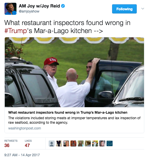The width and height of the screenshot is (150, 160).
Task: View the 36 retweets list
Action: point(11,143)
